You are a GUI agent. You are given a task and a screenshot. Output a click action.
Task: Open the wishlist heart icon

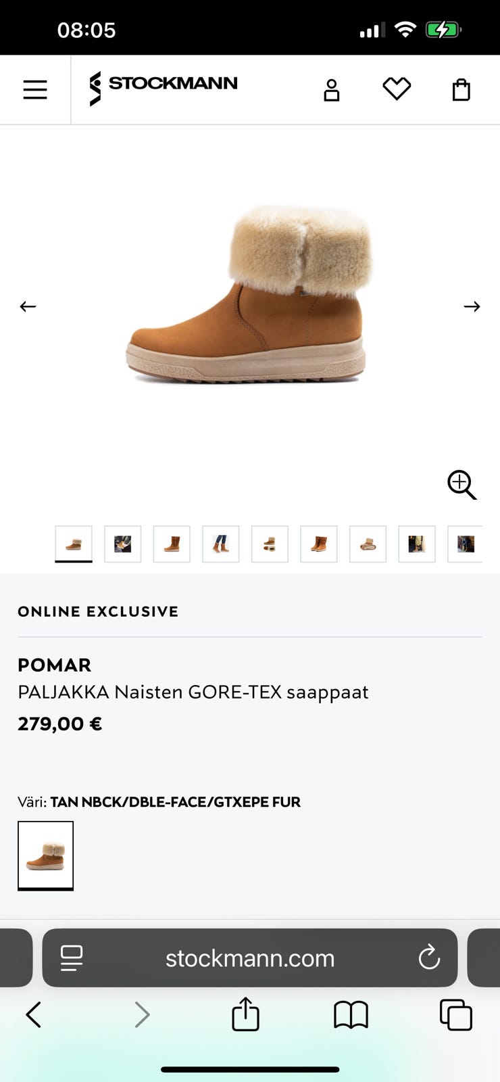point(397,89)
